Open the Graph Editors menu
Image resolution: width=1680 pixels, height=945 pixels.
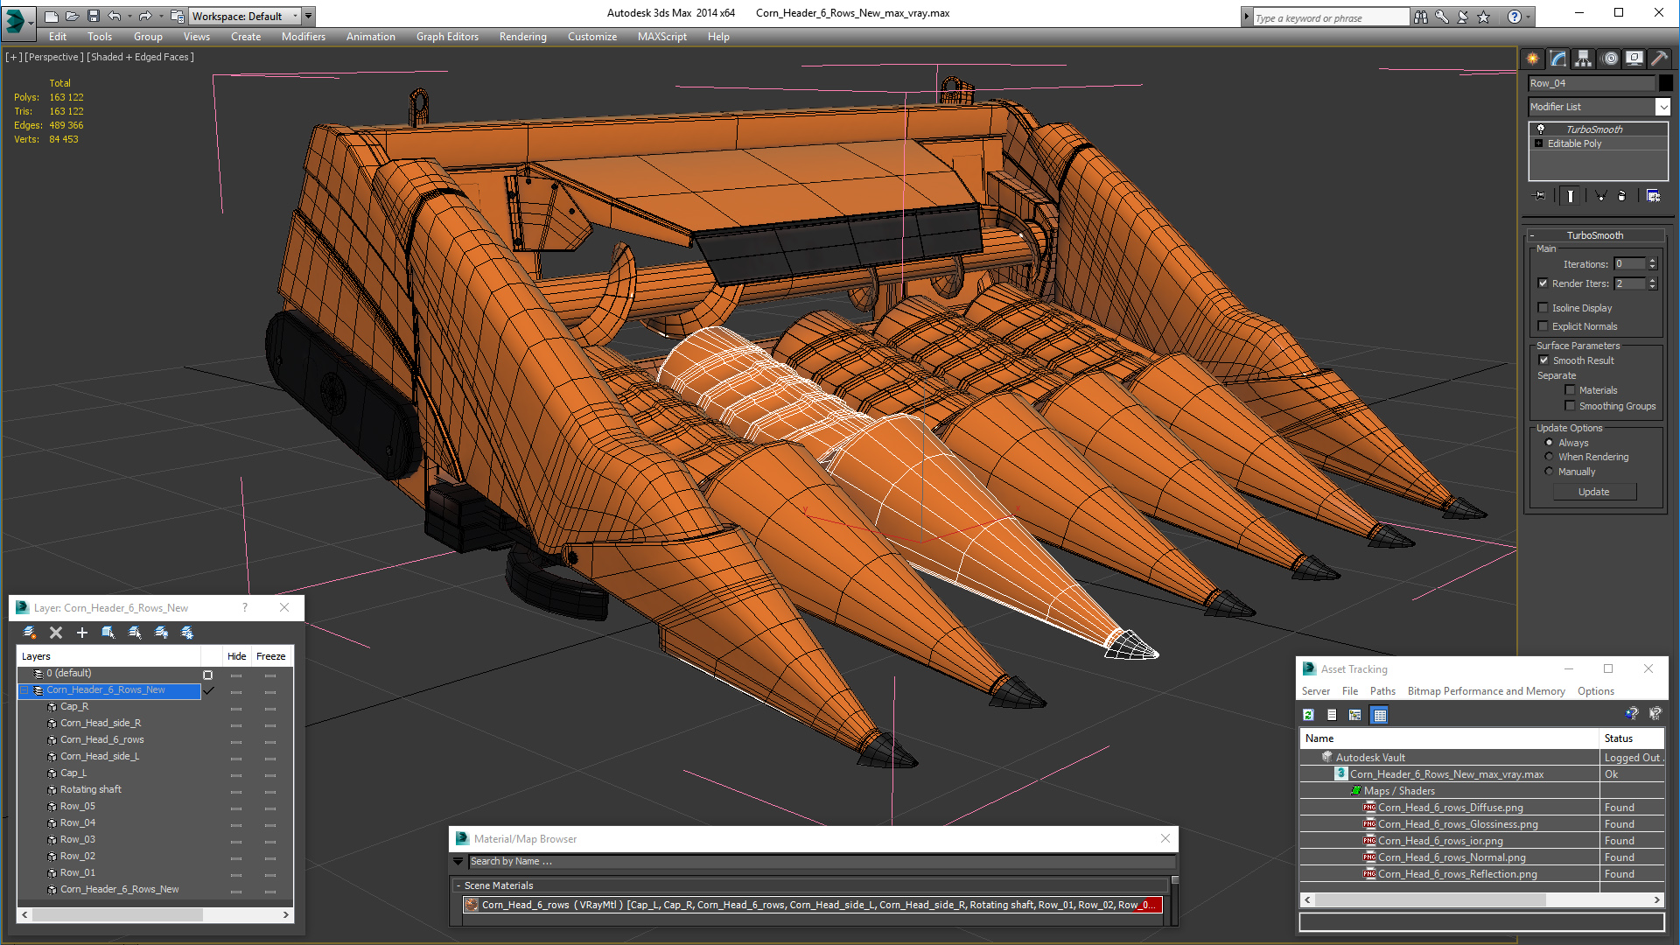pos(446,37)
